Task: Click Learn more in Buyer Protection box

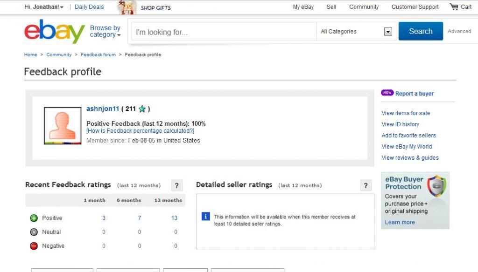Action: tap(400, 223)
